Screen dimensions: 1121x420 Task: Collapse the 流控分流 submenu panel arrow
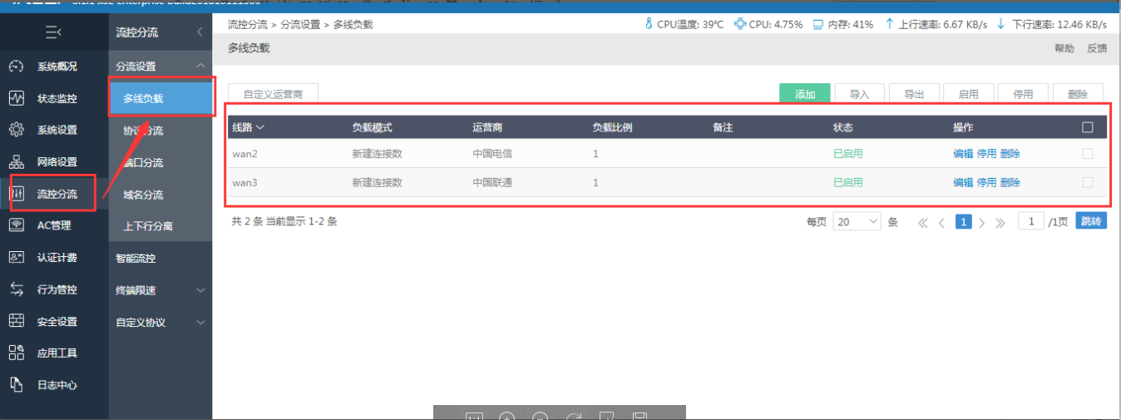[x=200, y=32]
